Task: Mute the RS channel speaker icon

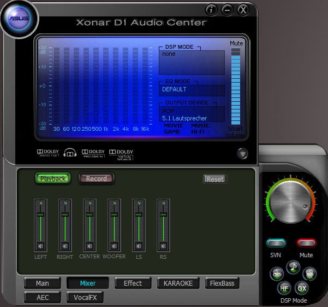Action: [x=163, y=246]
